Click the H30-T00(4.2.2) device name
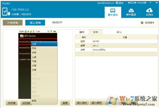Viewport: 159px width, 108px height. tap(20, 10)
